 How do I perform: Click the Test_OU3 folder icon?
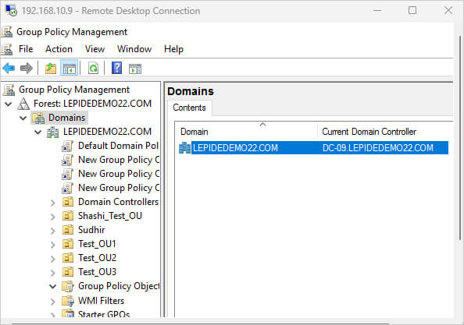(x=68, y=272)
